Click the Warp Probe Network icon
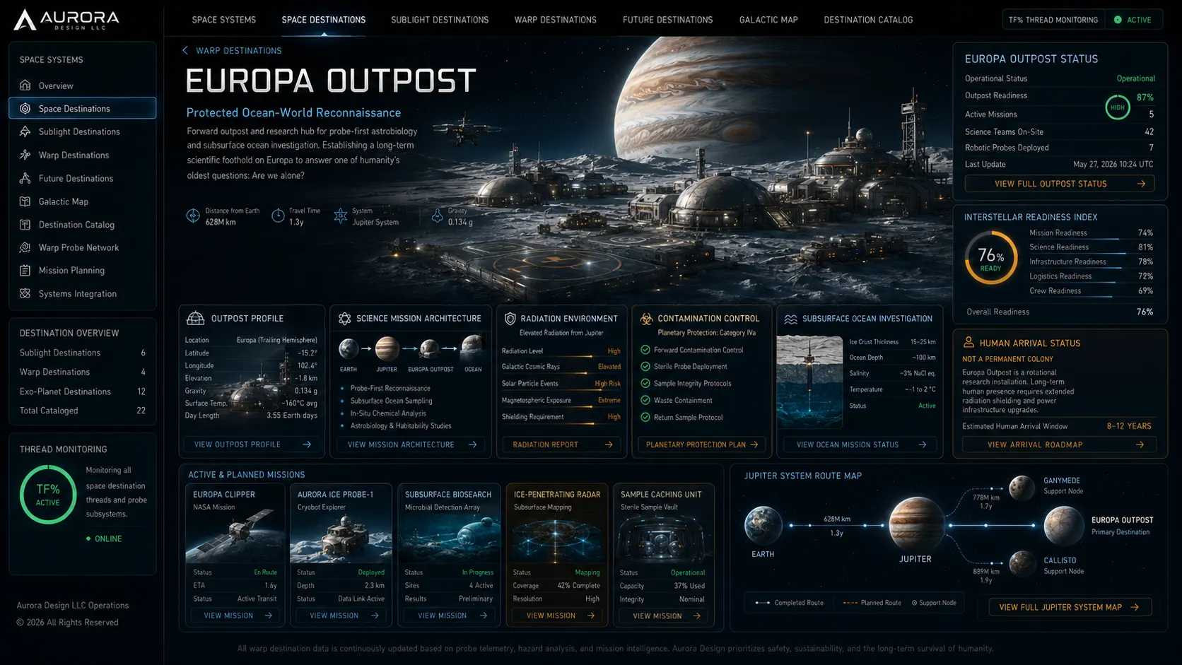 pos(25,247)
